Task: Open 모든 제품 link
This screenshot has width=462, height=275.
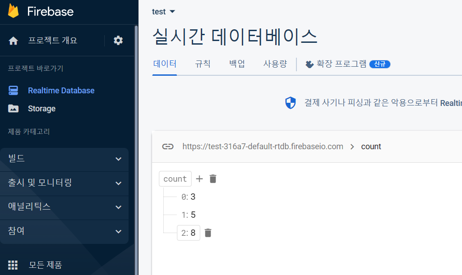Action: point(46,265)
